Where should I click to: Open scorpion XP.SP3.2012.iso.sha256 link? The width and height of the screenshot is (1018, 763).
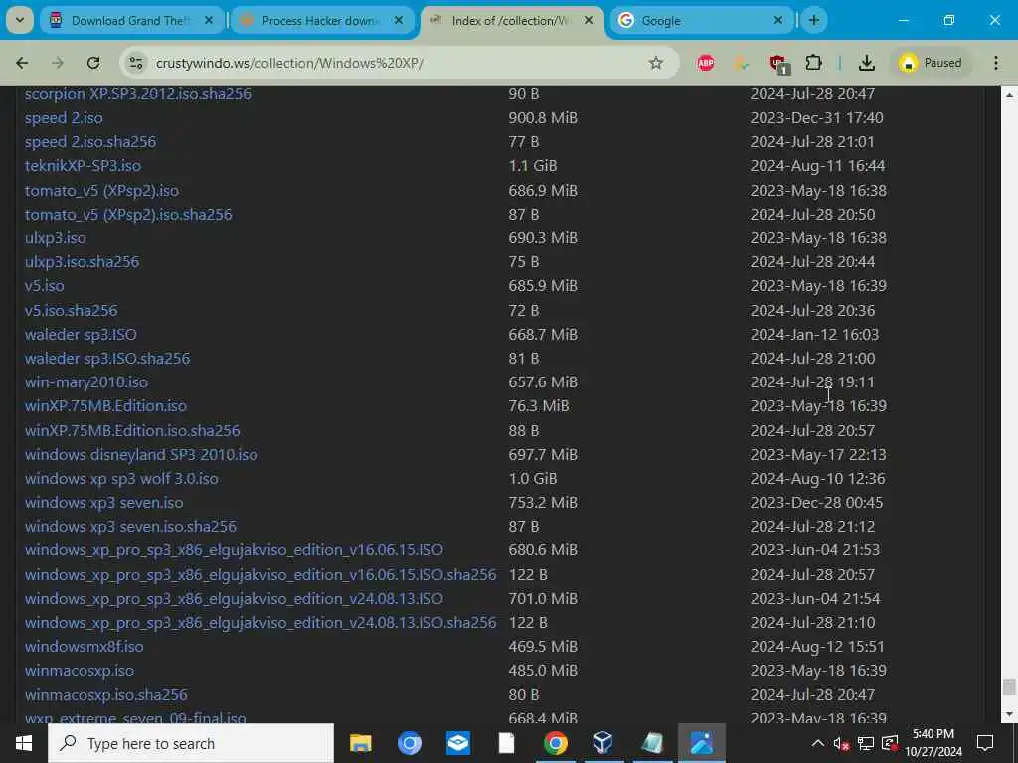[137, 93]
